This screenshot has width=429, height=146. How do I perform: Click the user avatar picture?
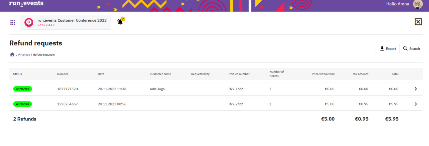tap(418, 4)
